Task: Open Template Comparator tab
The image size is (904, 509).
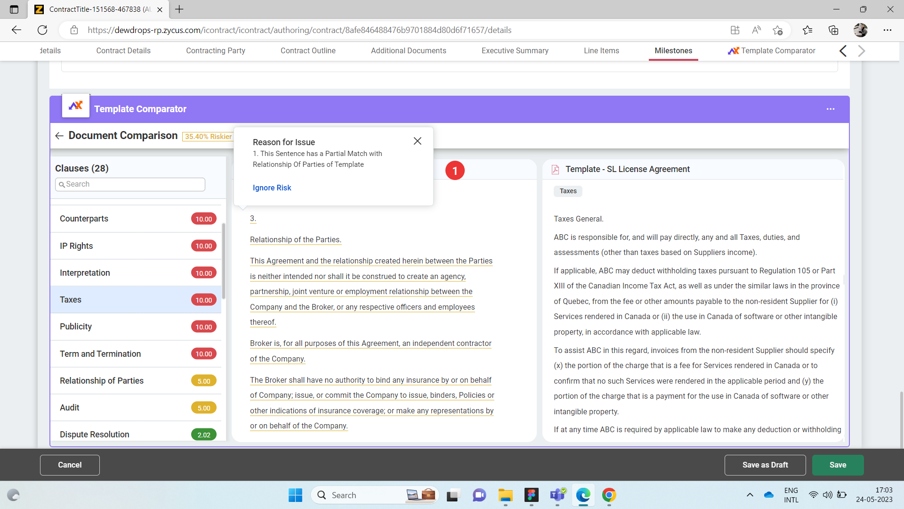Action: 772,50
